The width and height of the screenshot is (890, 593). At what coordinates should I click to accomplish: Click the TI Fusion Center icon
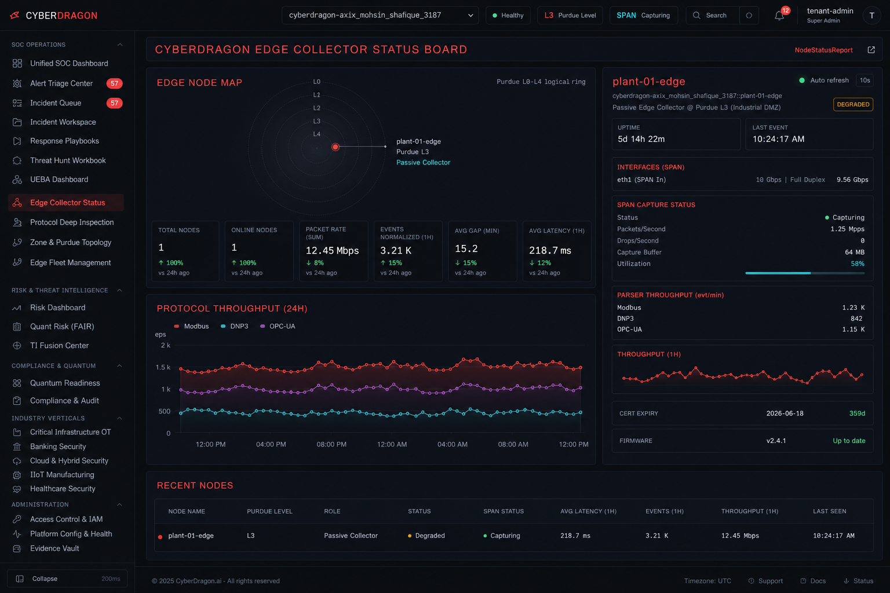17,346
